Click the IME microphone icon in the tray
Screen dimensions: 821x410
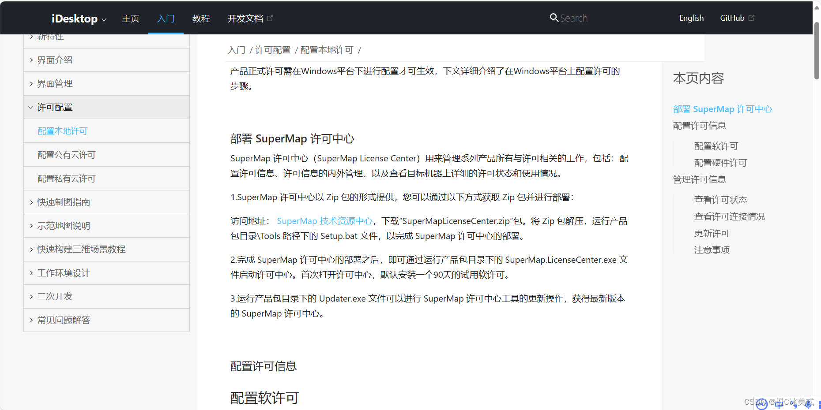coord(808,405)
